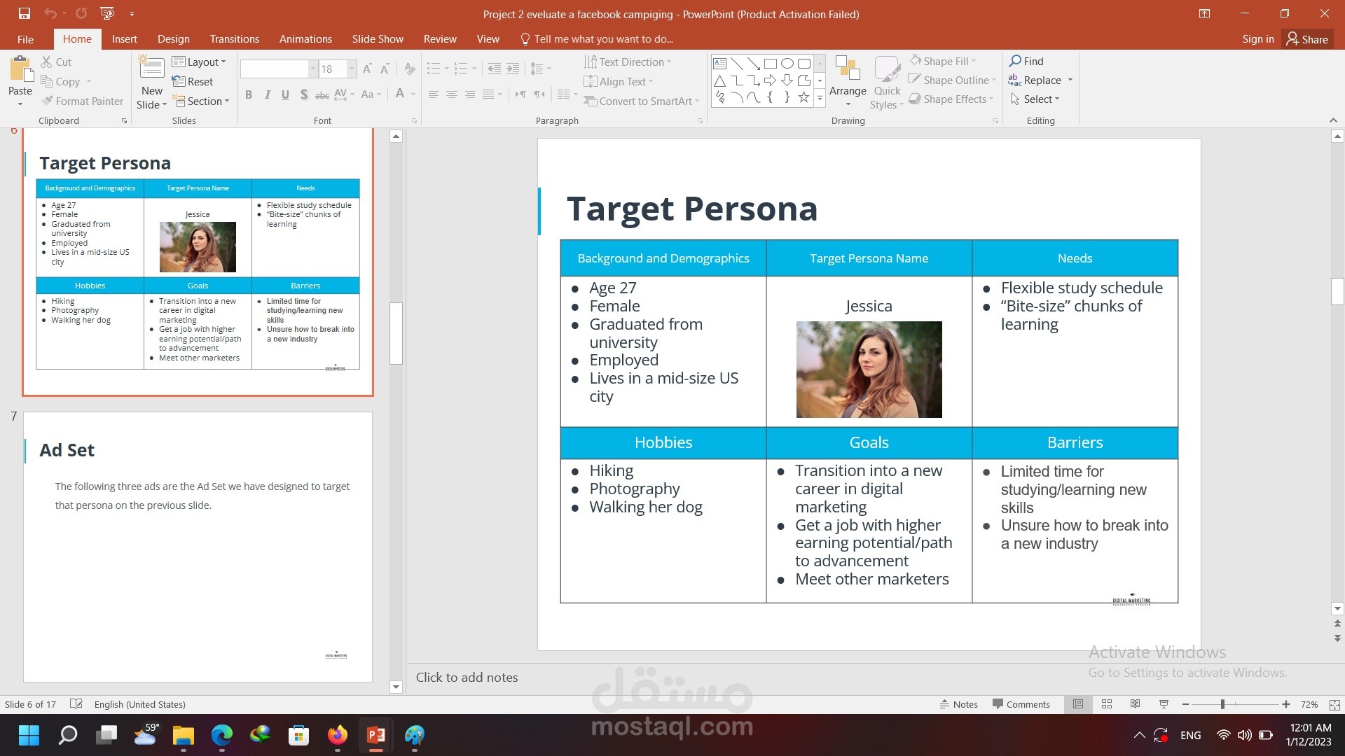
Task: Expand the Text Direction menu
Action: click(x=628, y=62)
